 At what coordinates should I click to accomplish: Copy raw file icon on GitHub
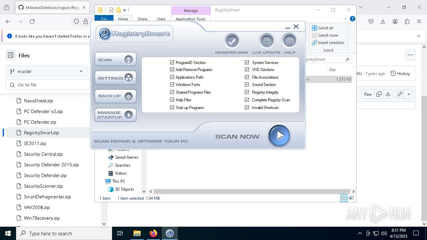tap(379, 94)
